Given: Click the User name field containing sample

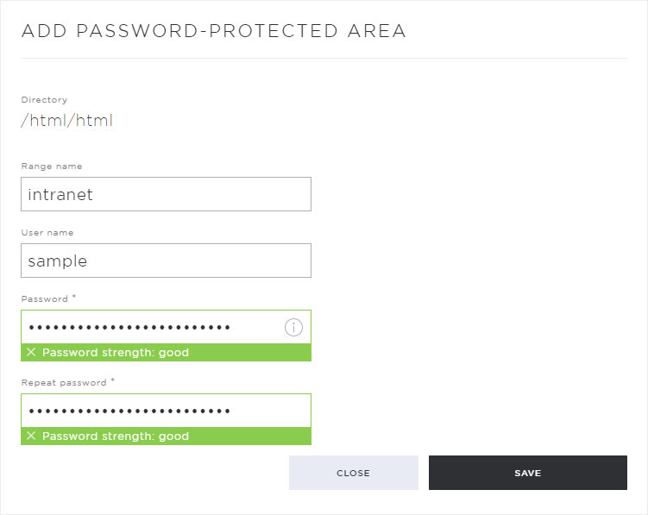Looking at the screenshot, I should 167,261.
